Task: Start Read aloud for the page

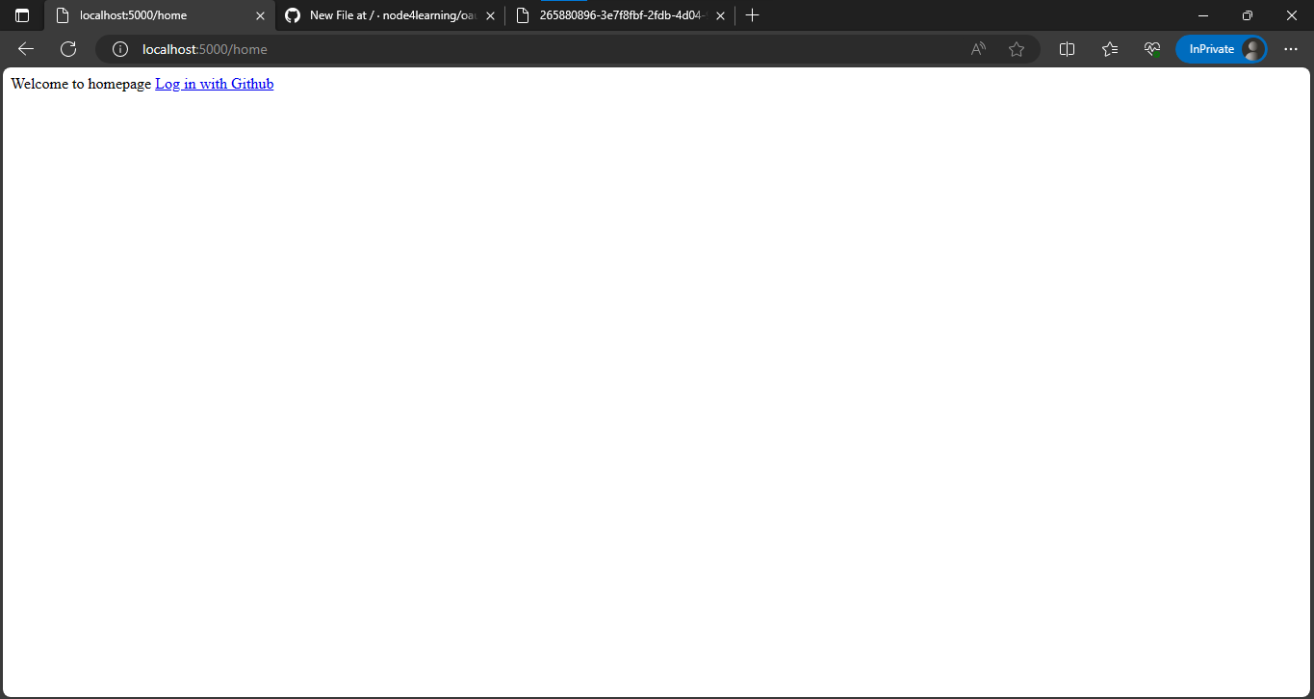Action: click(x=978, y=49)
